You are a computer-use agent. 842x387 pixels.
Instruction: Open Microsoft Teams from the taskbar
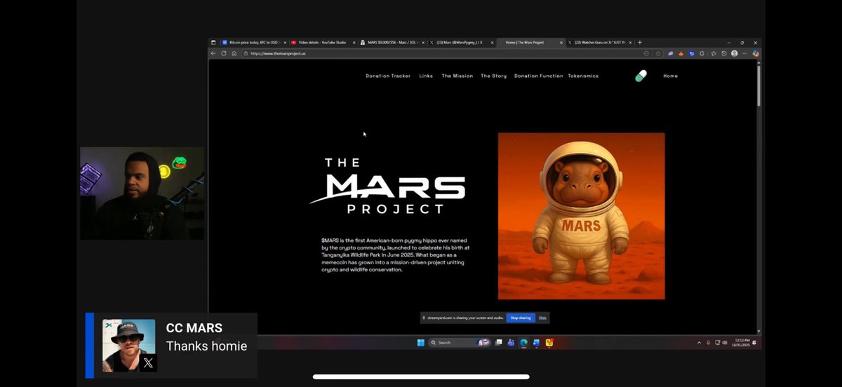coord(512,343)
